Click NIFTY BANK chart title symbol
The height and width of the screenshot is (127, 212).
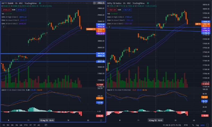(7, 3)
